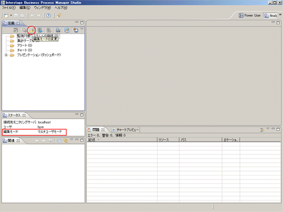This screenshot has height=212, width=283.
Task: Select the 関連 view tab
Action: point(11,141)
